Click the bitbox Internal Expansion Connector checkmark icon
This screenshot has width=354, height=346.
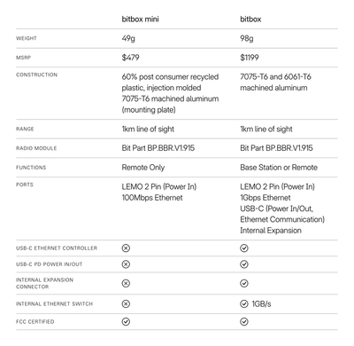point(244,283)
